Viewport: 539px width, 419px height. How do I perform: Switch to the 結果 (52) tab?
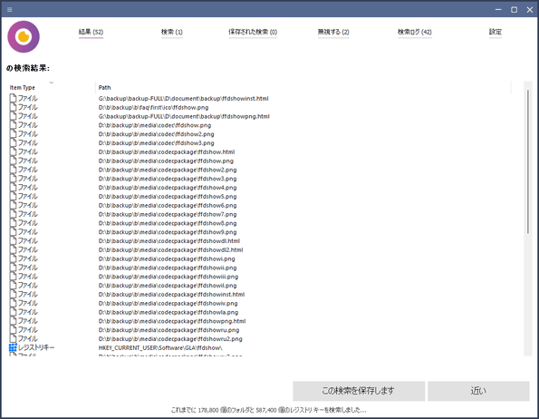click(91, 32)
